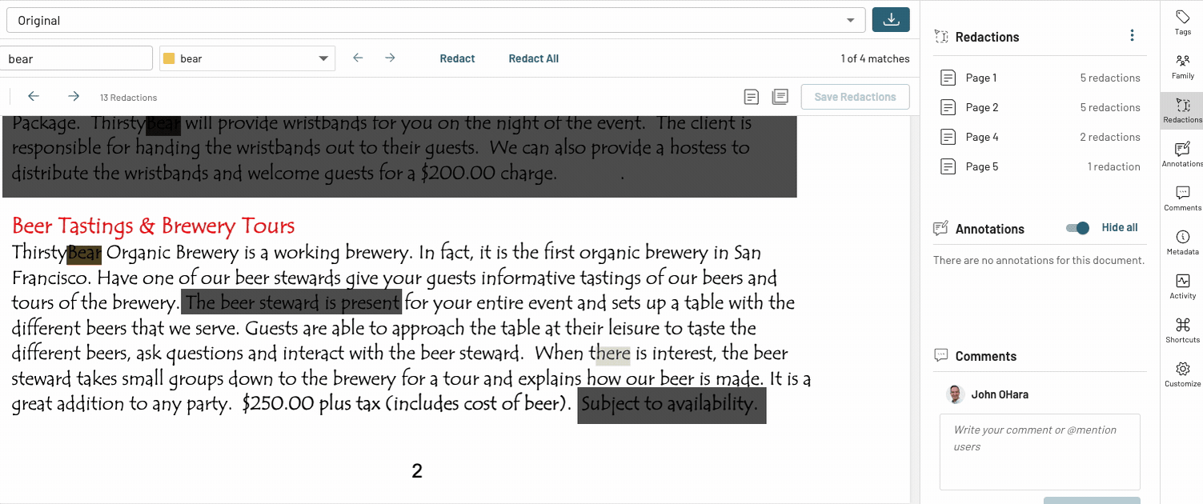Select the large redacted paragraph block
Screen dimensions: 1203x504
399,156
